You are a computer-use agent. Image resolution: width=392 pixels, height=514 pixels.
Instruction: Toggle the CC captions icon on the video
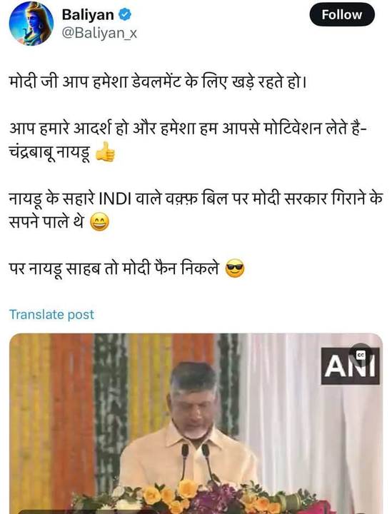coord(361,355)
